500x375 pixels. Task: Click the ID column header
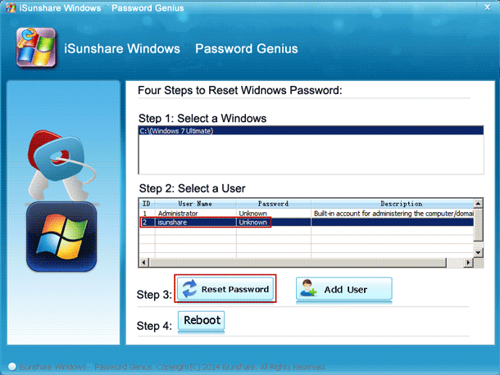pyautogui.click(x=147, y=204)
